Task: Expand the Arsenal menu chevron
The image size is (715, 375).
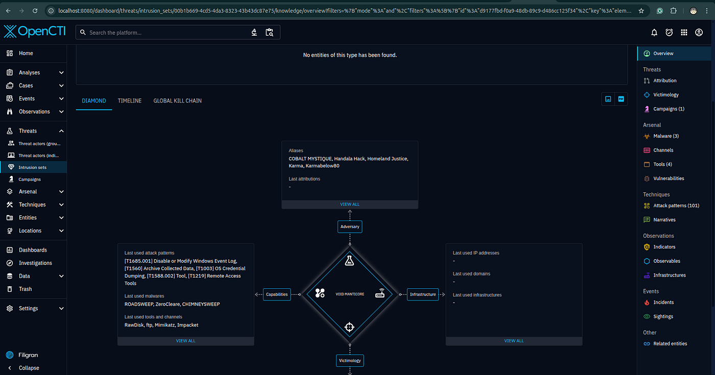Action: tap(61, 192)
